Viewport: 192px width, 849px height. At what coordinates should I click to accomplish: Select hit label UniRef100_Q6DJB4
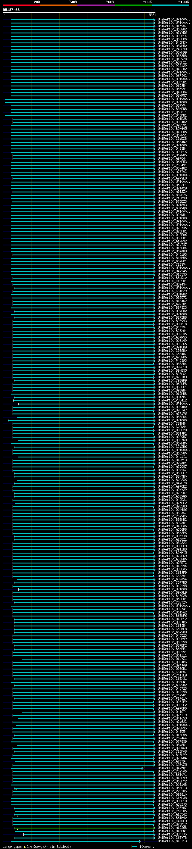(x=172, y=86)
